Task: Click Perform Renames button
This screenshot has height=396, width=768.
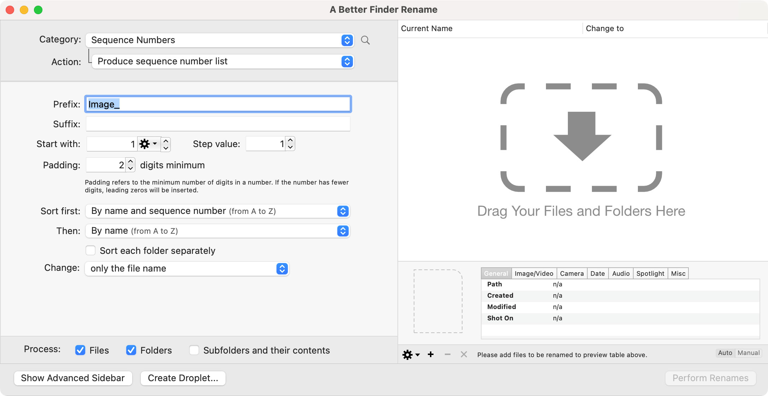Action: 710,378
